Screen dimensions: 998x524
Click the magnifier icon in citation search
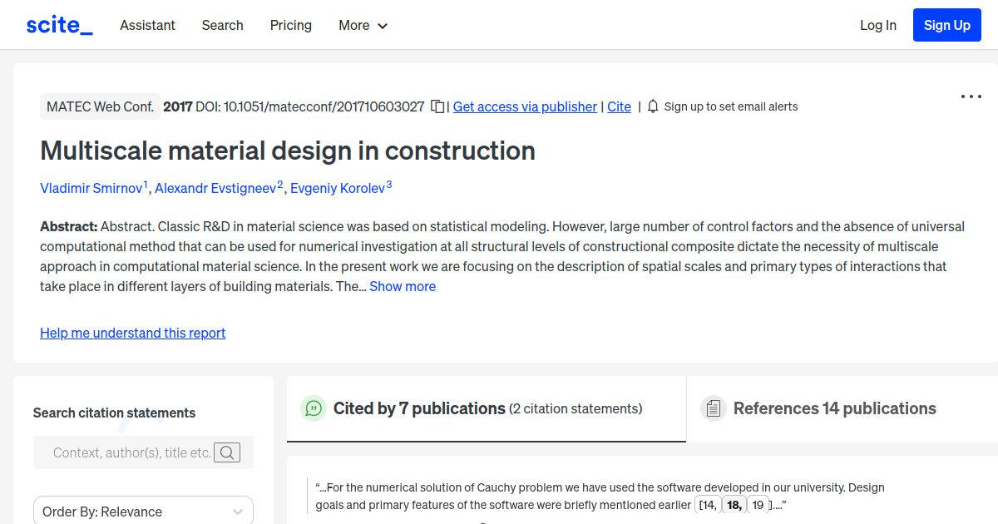click(227, 452)
